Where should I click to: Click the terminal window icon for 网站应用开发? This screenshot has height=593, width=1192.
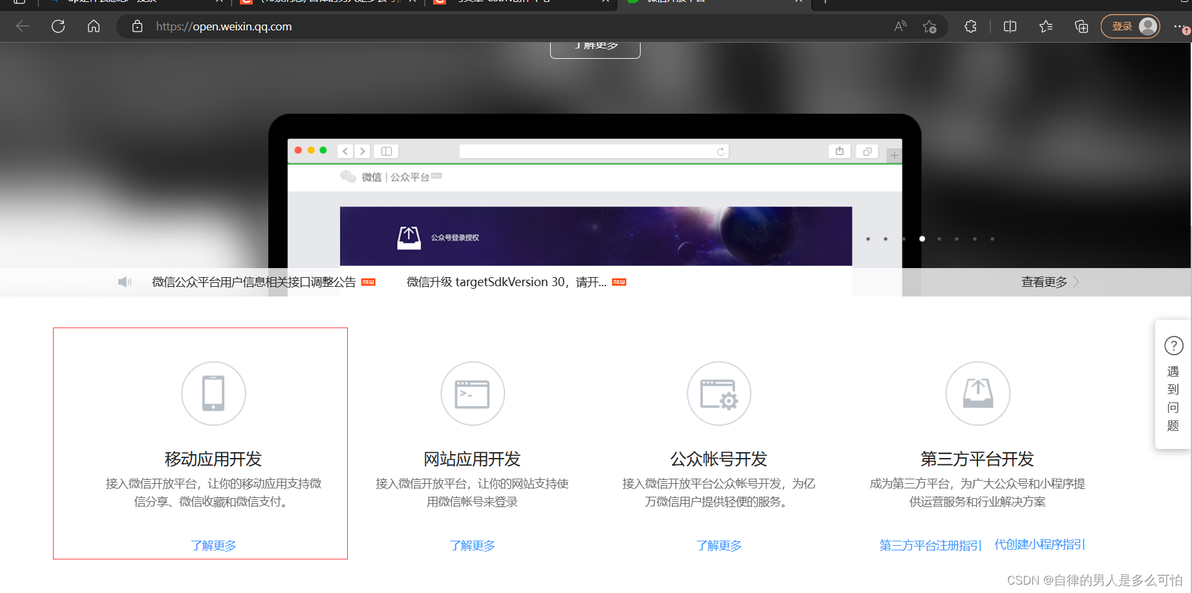473,393
